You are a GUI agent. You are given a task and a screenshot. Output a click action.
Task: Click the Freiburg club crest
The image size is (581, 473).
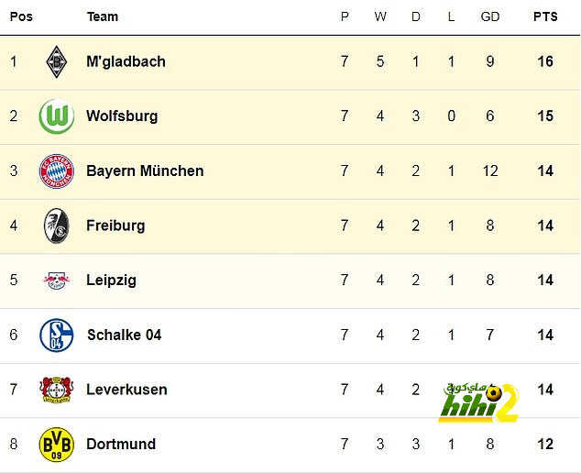tap(56, 225)
